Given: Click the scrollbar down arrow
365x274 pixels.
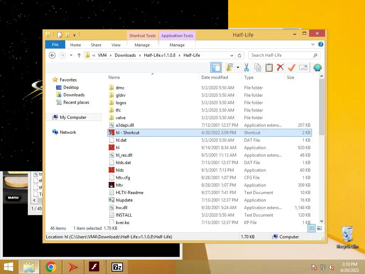Looking at the screenshot, I should pyautogui.click(x=322, y=221).
